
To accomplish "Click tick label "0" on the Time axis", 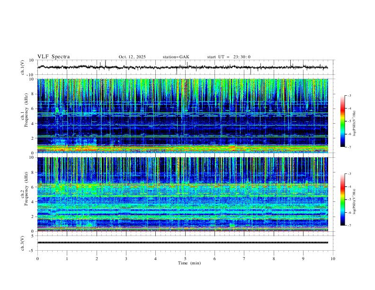I will (37, 259).
